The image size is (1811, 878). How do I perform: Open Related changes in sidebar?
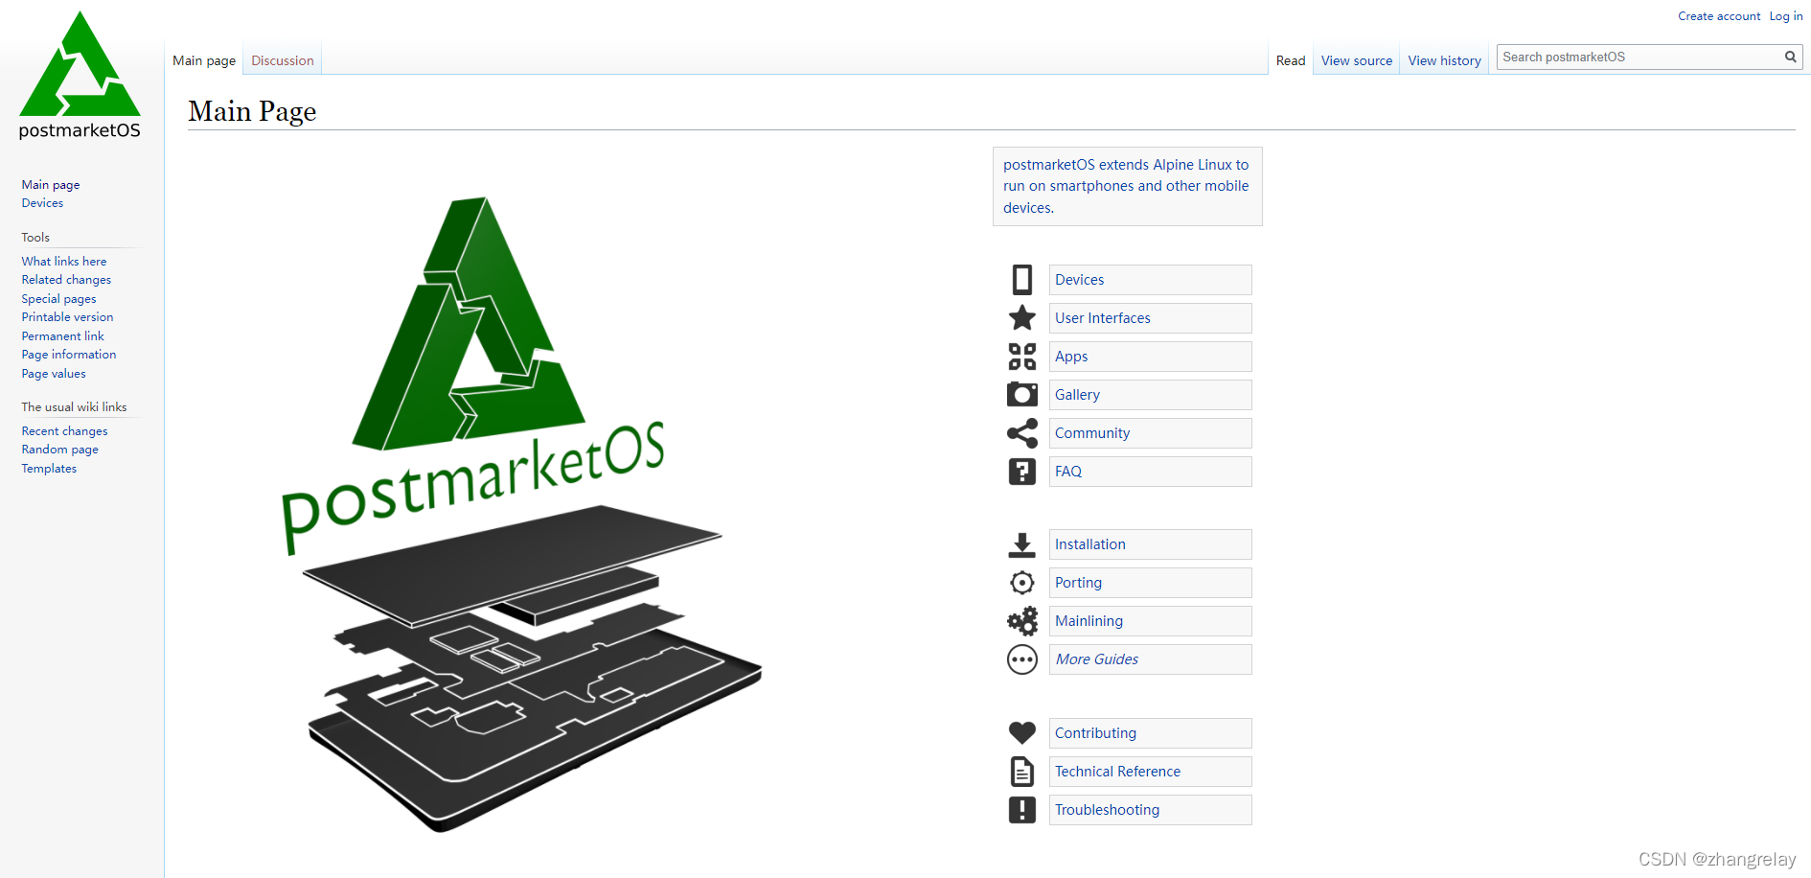66,280
